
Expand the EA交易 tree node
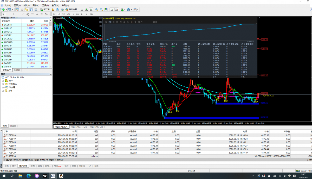point(3,87)
